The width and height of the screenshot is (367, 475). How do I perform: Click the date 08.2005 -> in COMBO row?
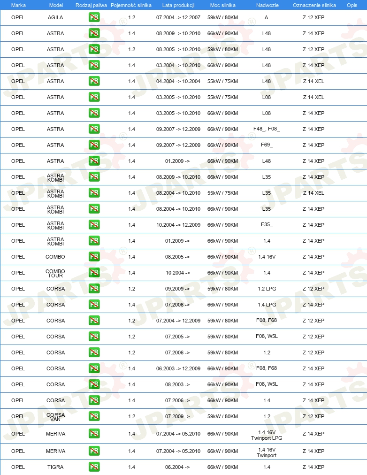(177, 257)
